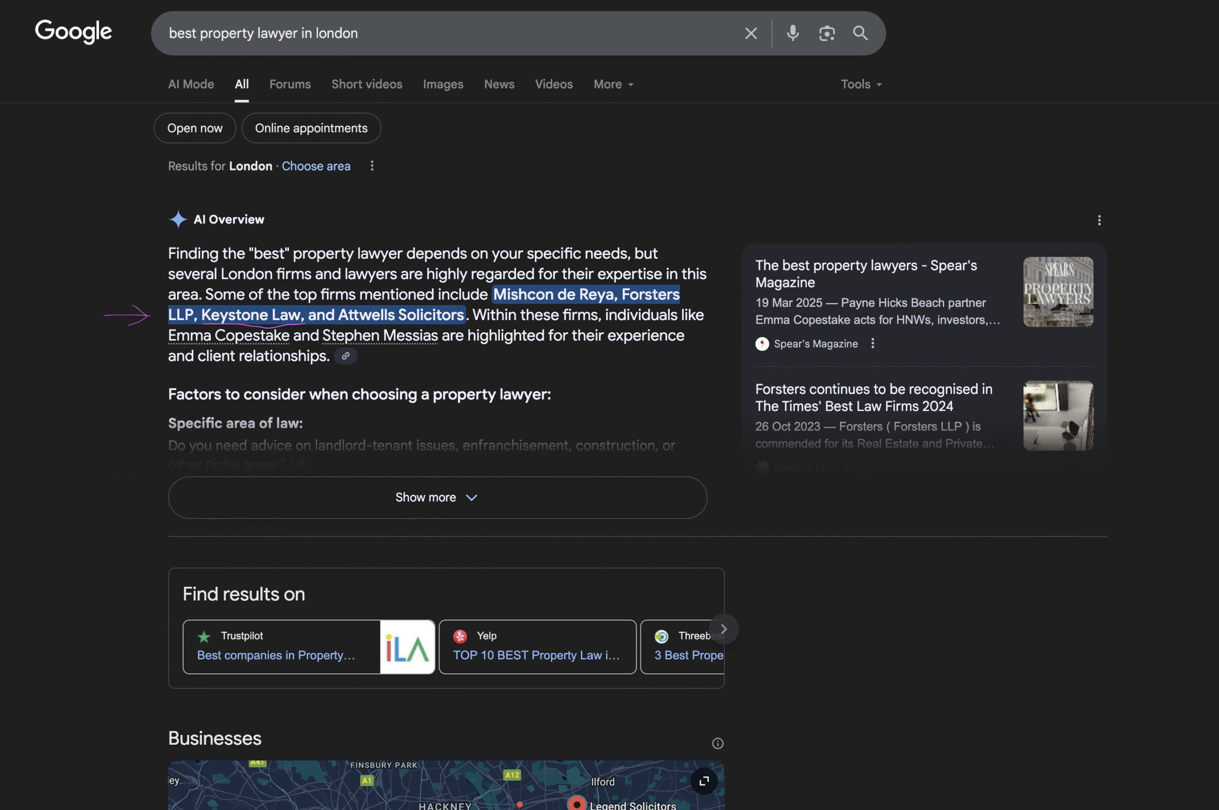The height and width of the screenshot is (810, 1219).
Task: Open three-dot menu beside Spear's Magazine
Action: pos(872,343)
